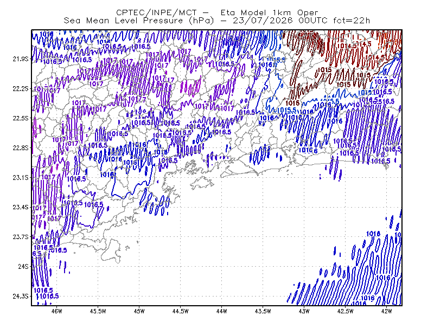This screenshot has height=335, width=434.
Task: Click the 44.5W longitude axis label
Action: click(181, 311)
